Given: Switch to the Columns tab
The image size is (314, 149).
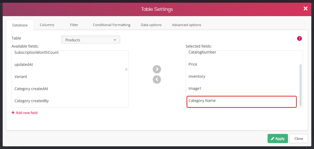Looking at the screenshot, I should pyautogui.click(x=47, y=25).
